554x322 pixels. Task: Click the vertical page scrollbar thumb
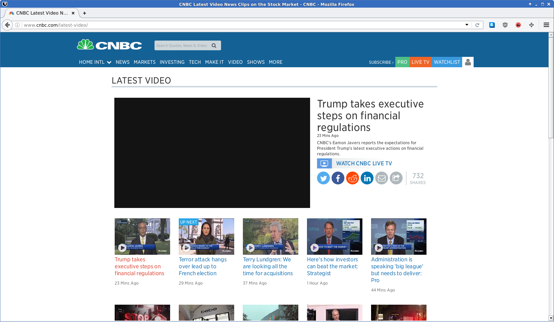tap(551, 88)
